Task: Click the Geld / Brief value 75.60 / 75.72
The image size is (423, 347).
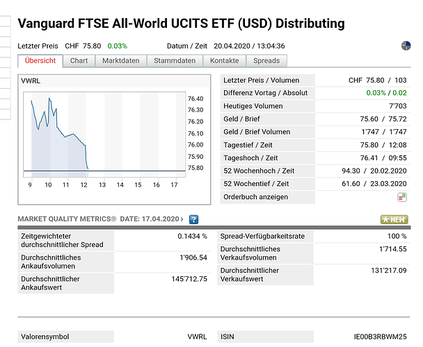Action: (x=383, y=119)
